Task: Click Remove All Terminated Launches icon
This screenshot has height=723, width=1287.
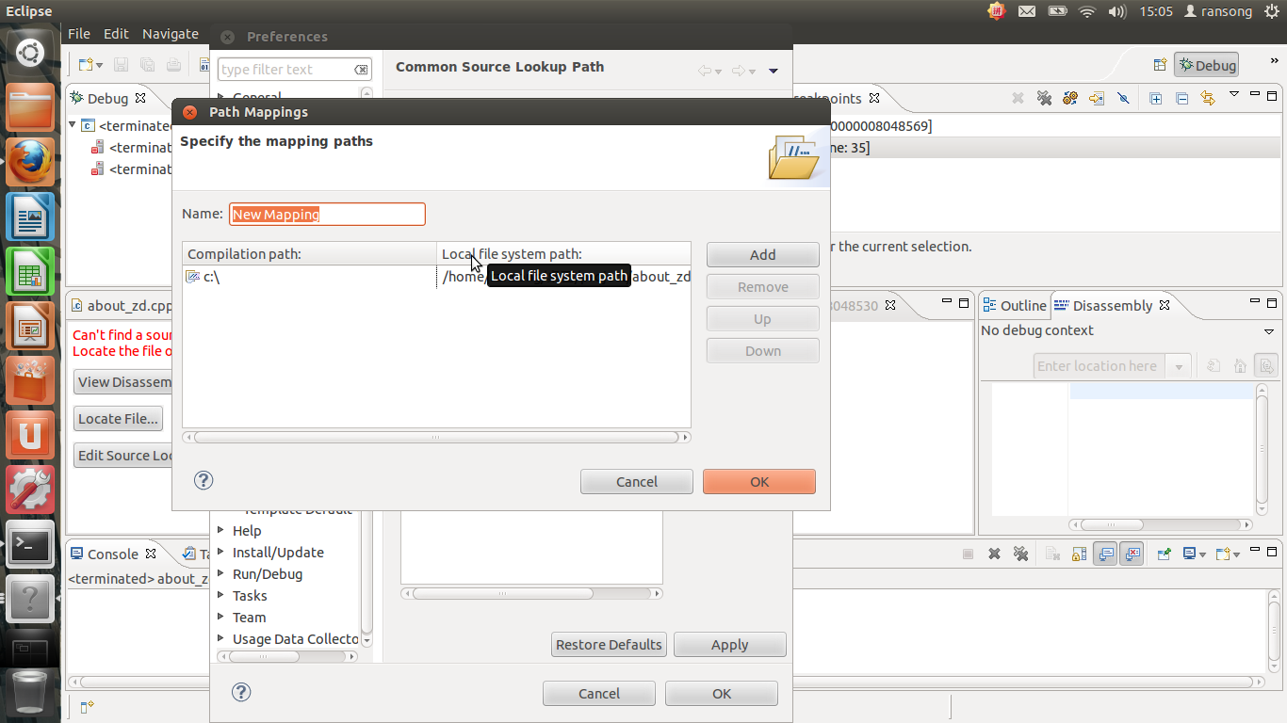Action: click(1020, 554)
